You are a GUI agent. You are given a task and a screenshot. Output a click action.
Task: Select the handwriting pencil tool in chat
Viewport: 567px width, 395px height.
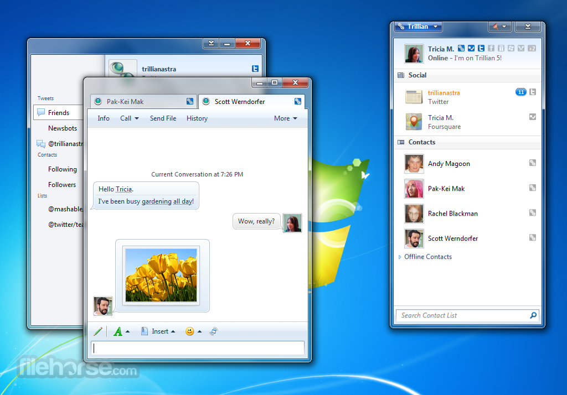click(x=98, y=331)
